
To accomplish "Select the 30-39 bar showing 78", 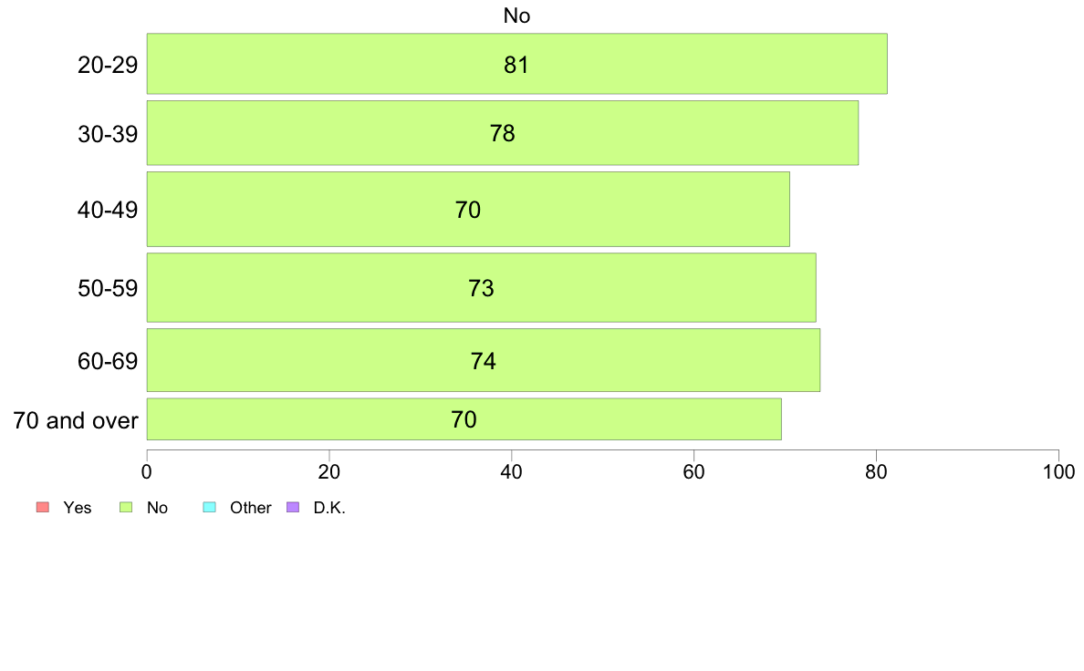I will tap(503, 133).
